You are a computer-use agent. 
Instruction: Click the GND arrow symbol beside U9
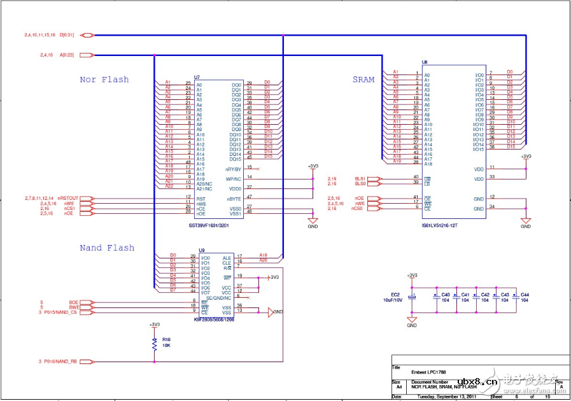coord(271,312)
